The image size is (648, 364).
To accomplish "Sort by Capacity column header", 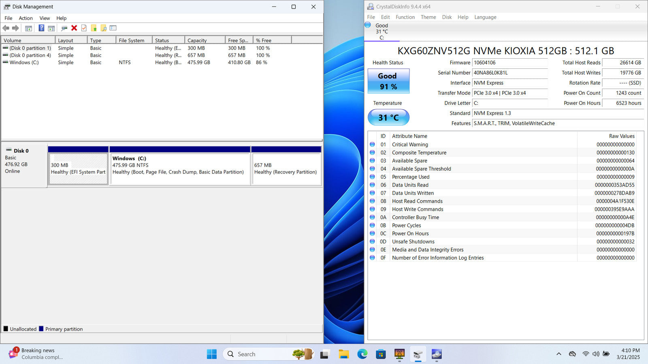I will click(205, 40).
